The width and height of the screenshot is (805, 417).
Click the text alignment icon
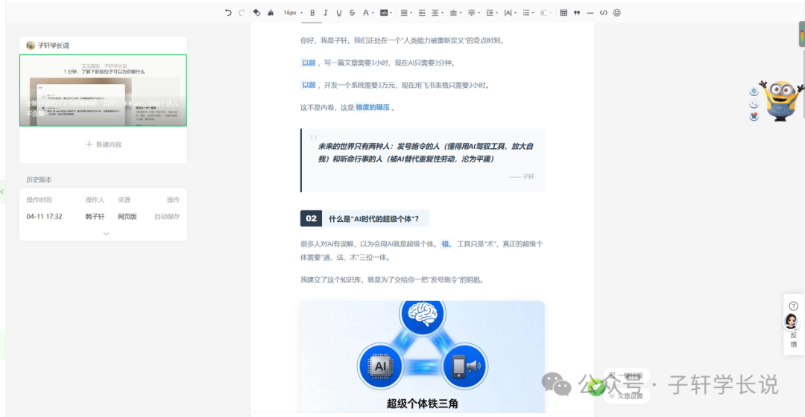point(404,13)
